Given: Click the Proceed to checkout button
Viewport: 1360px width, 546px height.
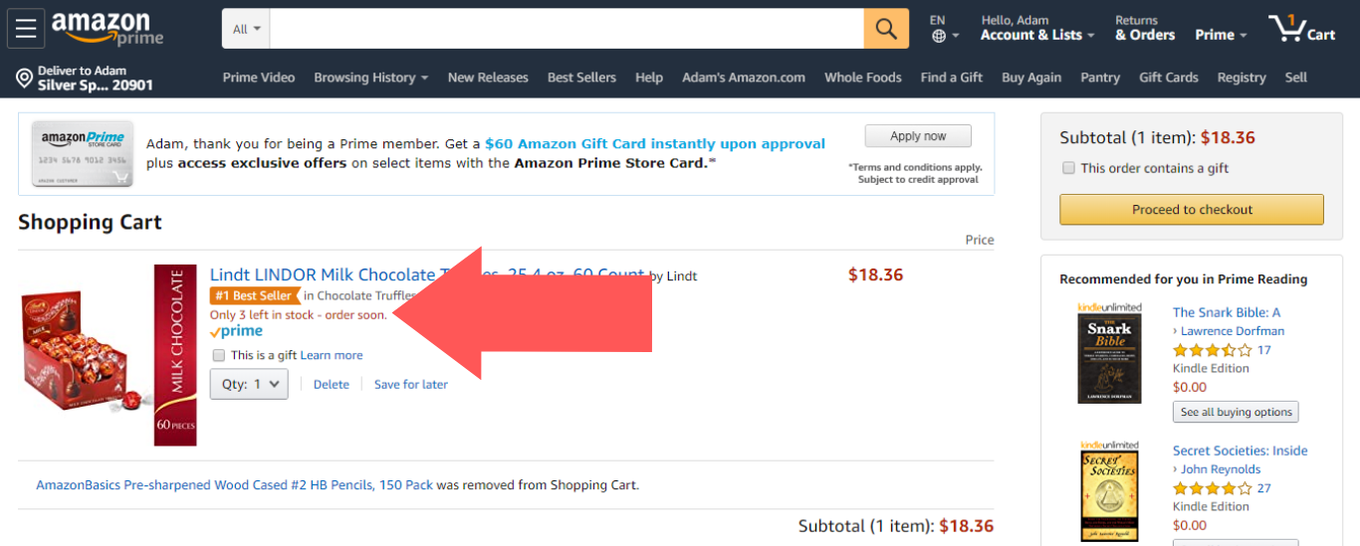Looking at the screenshot, I should click(x=1192, y=210).
